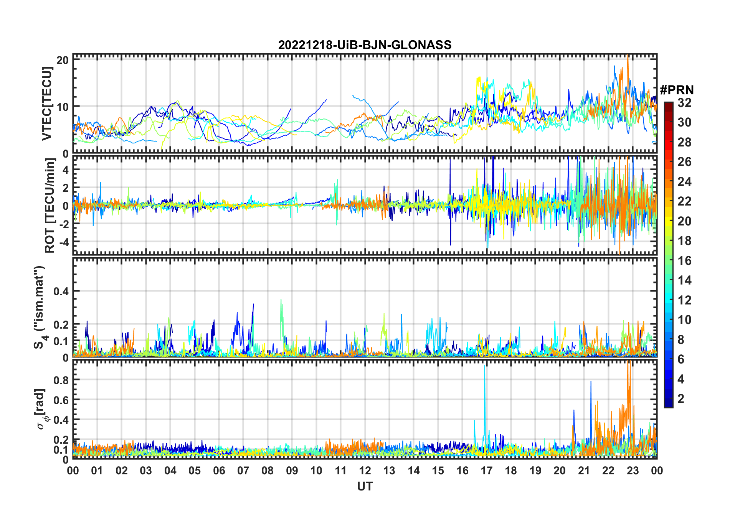The width and height of the screenshot is (730, 510).
Task: Click colorbar tick label 30
Action: click(684, 122)
